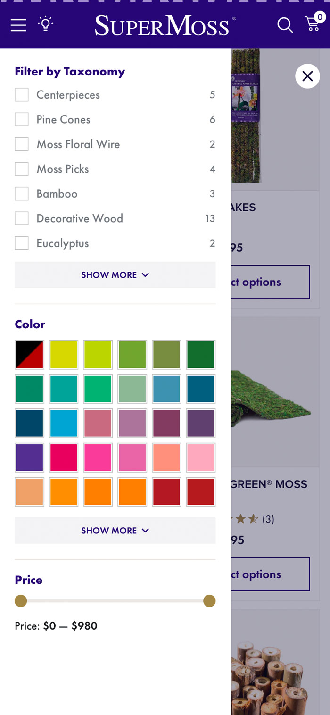The height and width of the screenshot is (715, 330).
Task: Click the SuperMoss logo
Action: (x=163, y=25)
